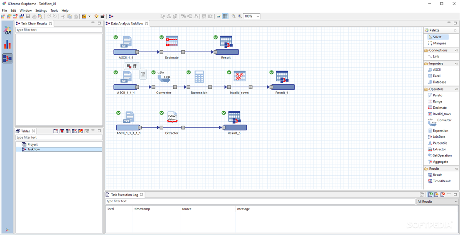Select the Result_1 table node
460x235 pixels.
click(x=282, y=76)
